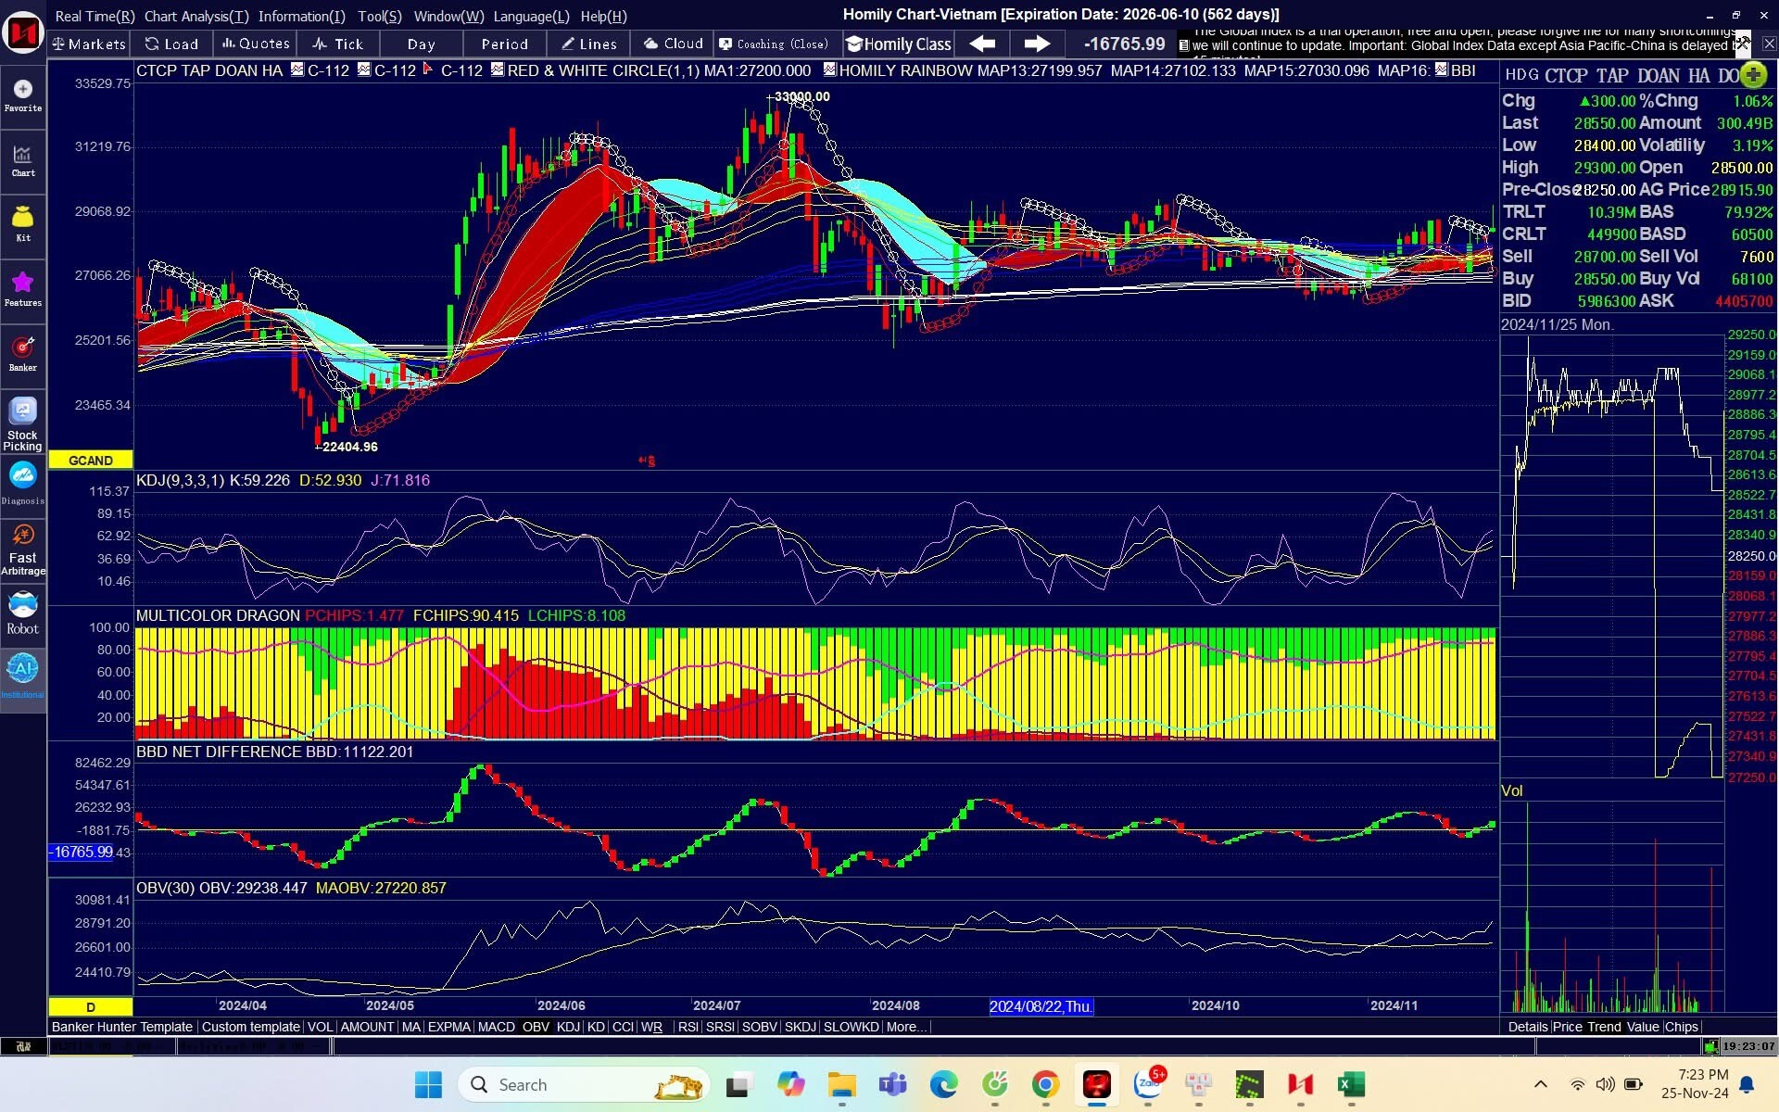Go to the next stock with the right arrow
The width and height of the screenshot is (1779, 1112).
pos(1037,44)
